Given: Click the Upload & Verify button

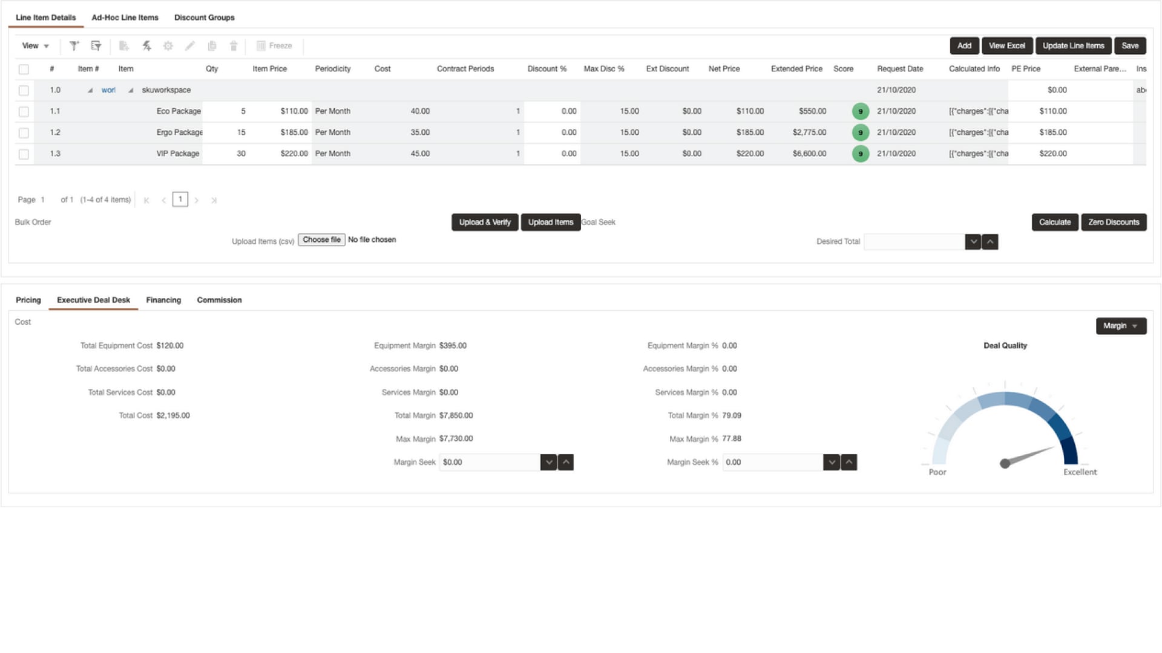Looking at the screenshot, I should [x=484, y=222].
